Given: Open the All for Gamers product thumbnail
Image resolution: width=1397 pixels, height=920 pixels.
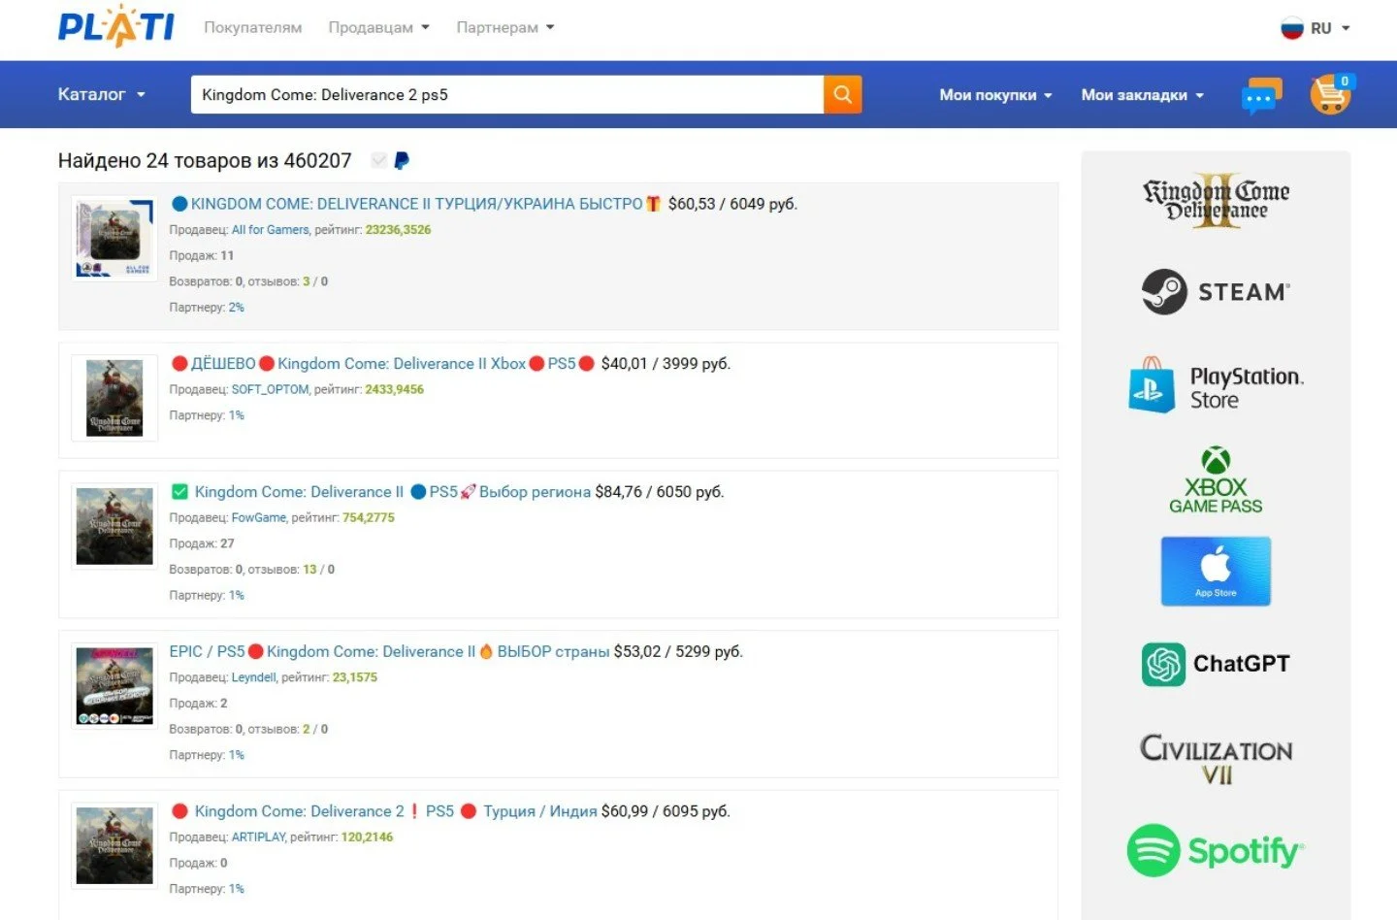Looking at the screenshot, I should coord(114,239).
